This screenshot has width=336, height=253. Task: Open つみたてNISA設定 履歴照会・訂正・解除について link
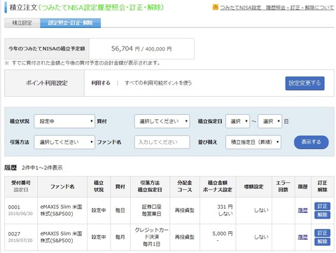pos(276,8)
